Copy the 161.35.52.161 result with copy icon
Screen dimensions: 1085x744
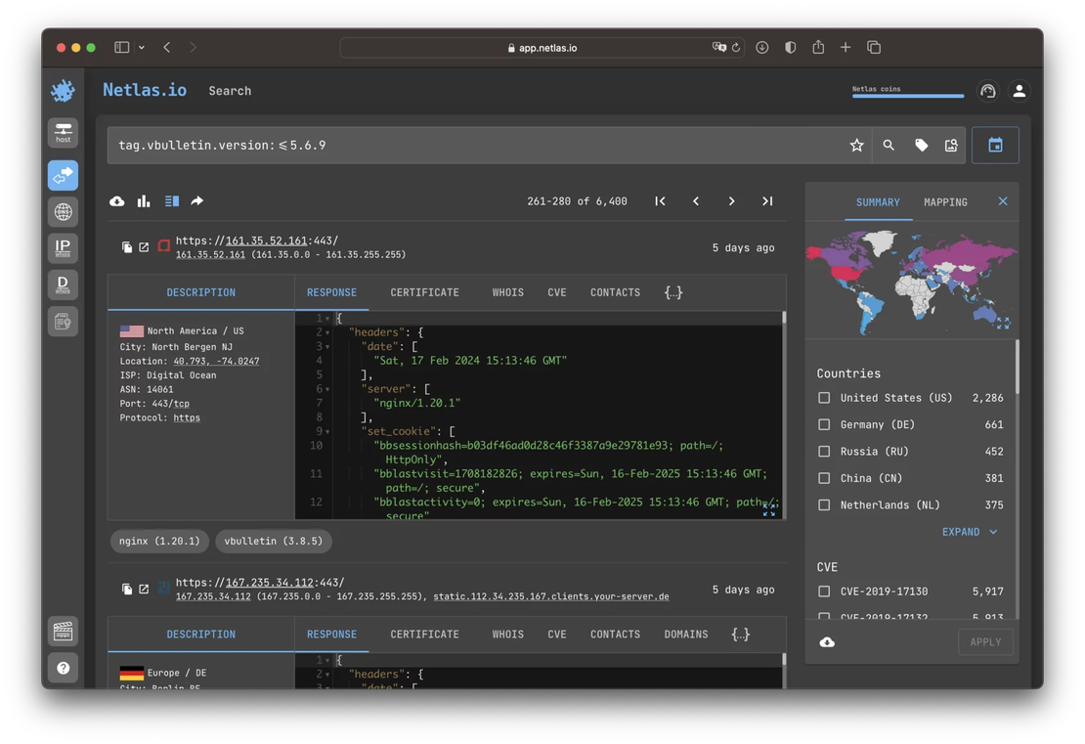point(126,246)
